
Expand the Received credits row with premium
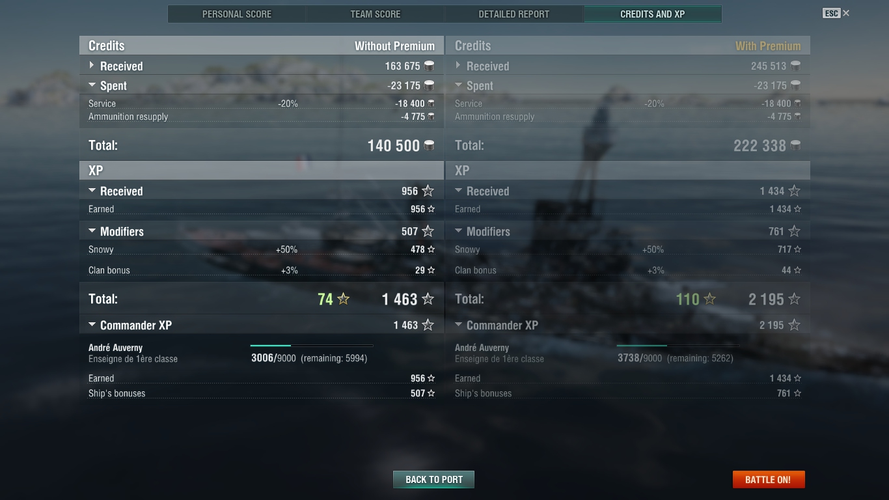pyautogui.click(x=458, y=66)
